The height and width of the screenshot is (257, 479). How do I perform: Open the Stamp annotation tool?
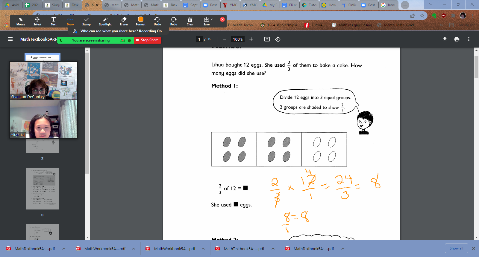(x=86, y=21)
